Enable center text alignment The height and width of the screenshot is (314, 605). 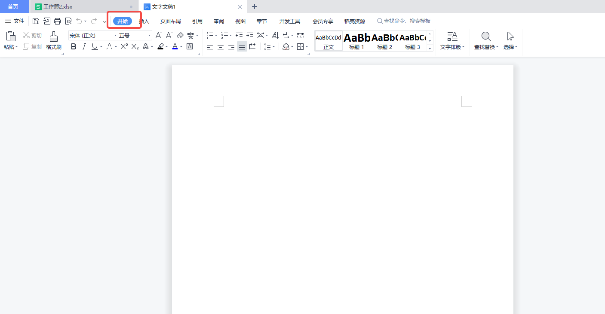point(221,46)
